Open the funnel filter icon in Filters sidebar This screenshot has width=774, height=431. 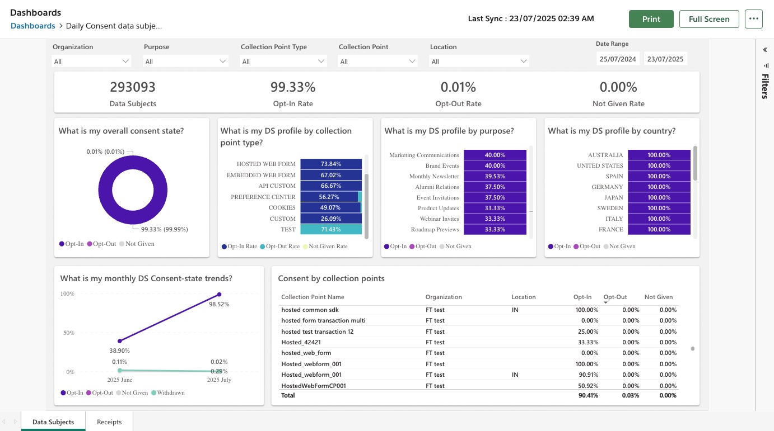(765, 65)
